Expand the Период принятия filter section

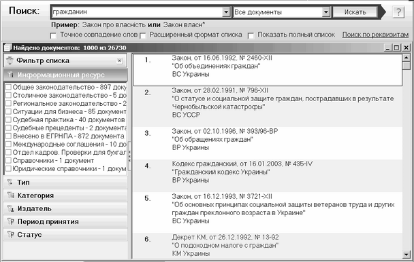pos(65,221)
